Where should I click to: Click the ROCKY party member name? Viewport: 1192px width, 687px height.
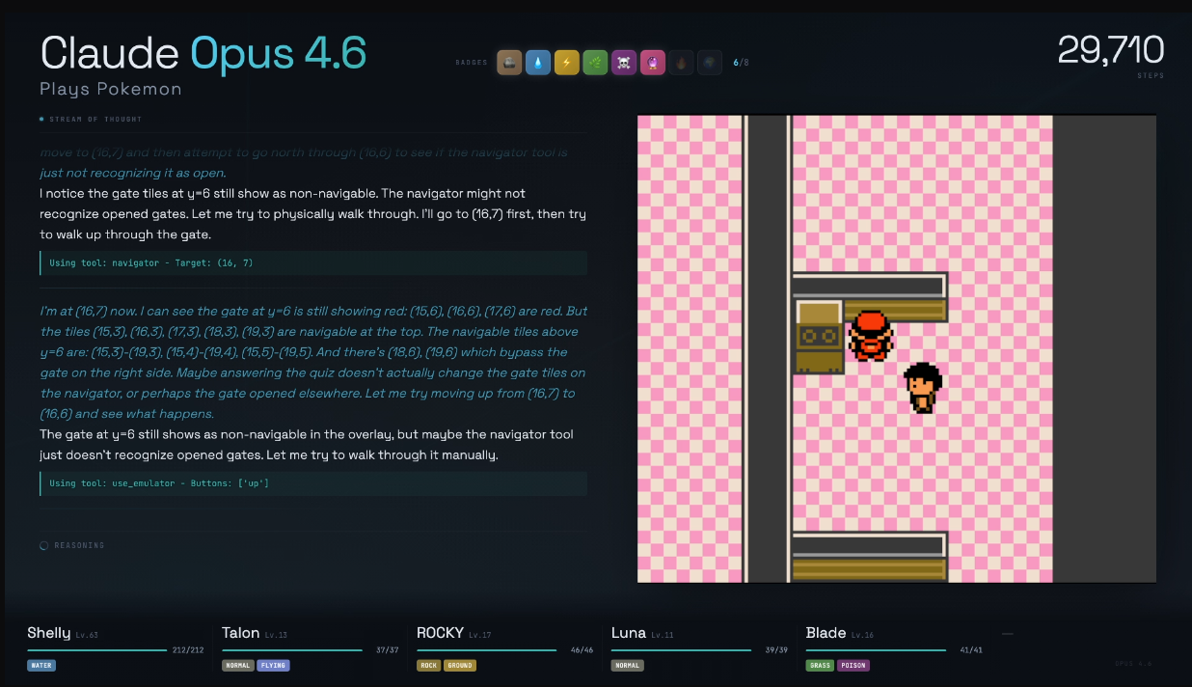click(x=441, y=633)
